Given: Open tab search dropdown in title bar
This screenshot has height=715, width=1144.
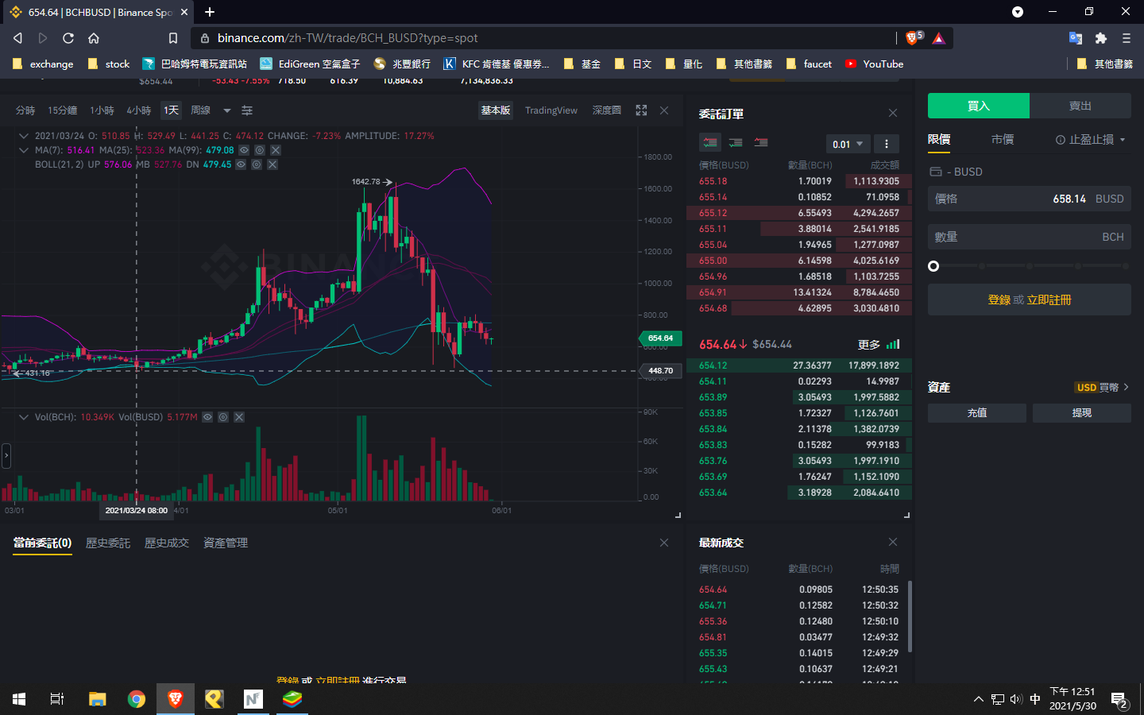Looking at the screenshot, I should coord(1018,12).
